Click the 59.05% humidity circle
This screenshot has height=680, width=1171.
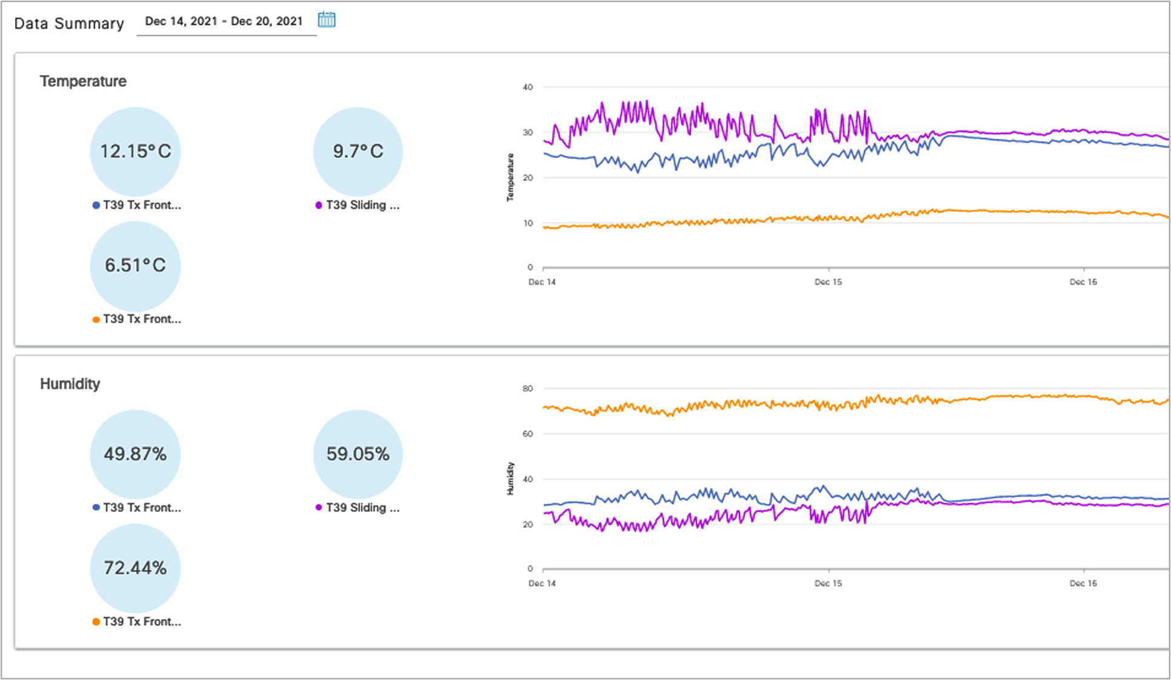click(x=358, y=455)
